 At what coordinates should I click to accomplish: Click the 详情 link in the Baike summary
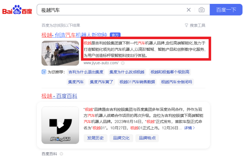coord(189,128)
